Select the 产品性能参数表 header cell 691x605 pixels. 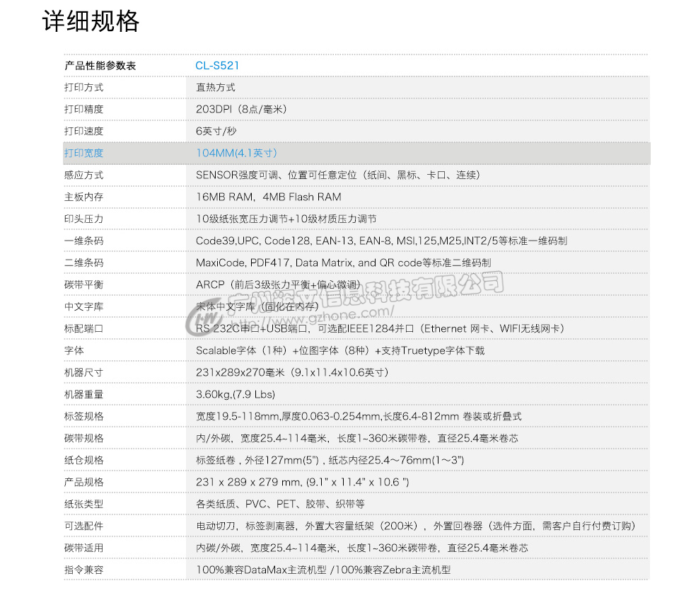[94, 65]
